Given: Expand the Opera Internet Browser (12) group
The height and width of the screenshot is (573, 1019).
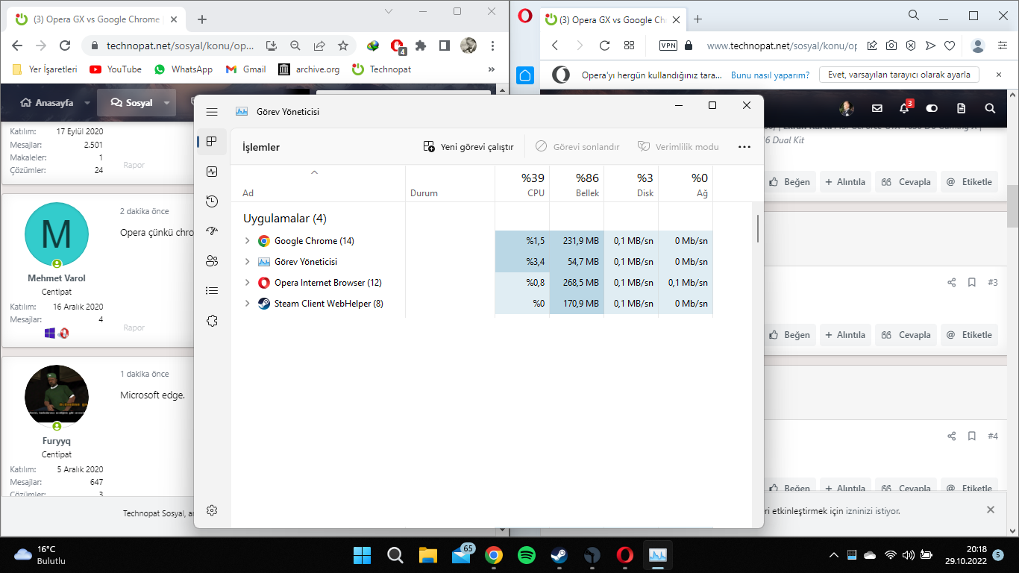Looking at the screenshot, I should 248,283.
